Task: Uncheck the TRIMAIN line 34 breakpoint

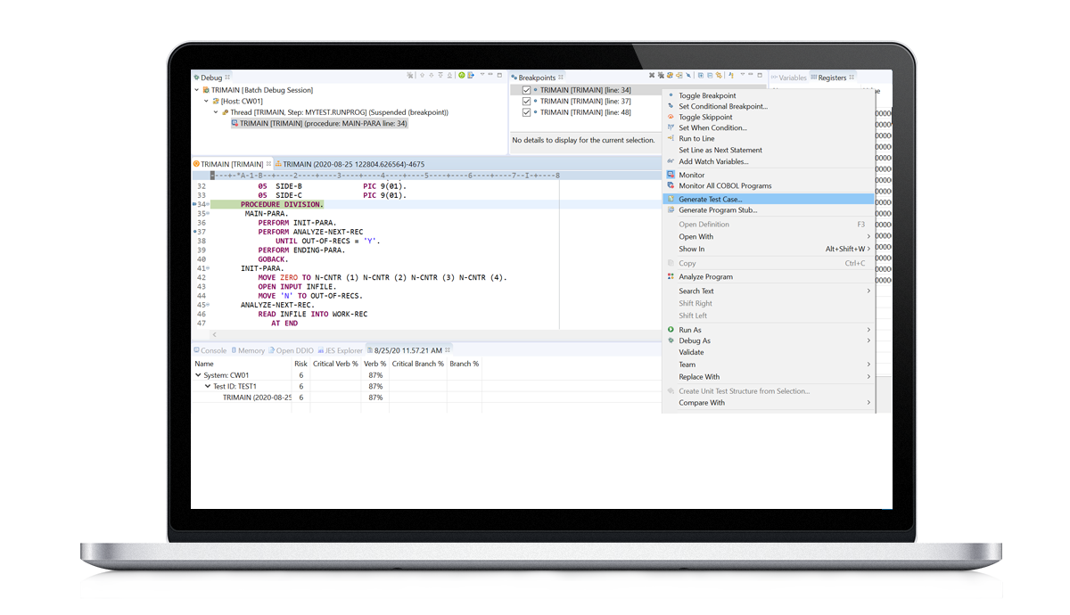Action: click(x=526, y=90)
